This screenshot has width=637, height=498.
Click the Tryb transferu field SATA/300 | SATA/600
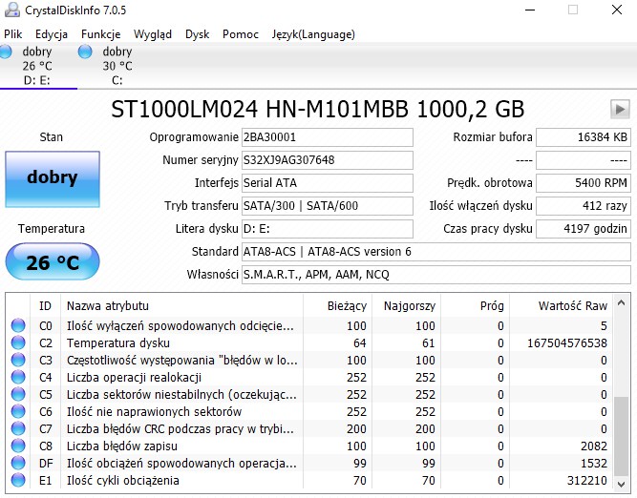(327, 205)
